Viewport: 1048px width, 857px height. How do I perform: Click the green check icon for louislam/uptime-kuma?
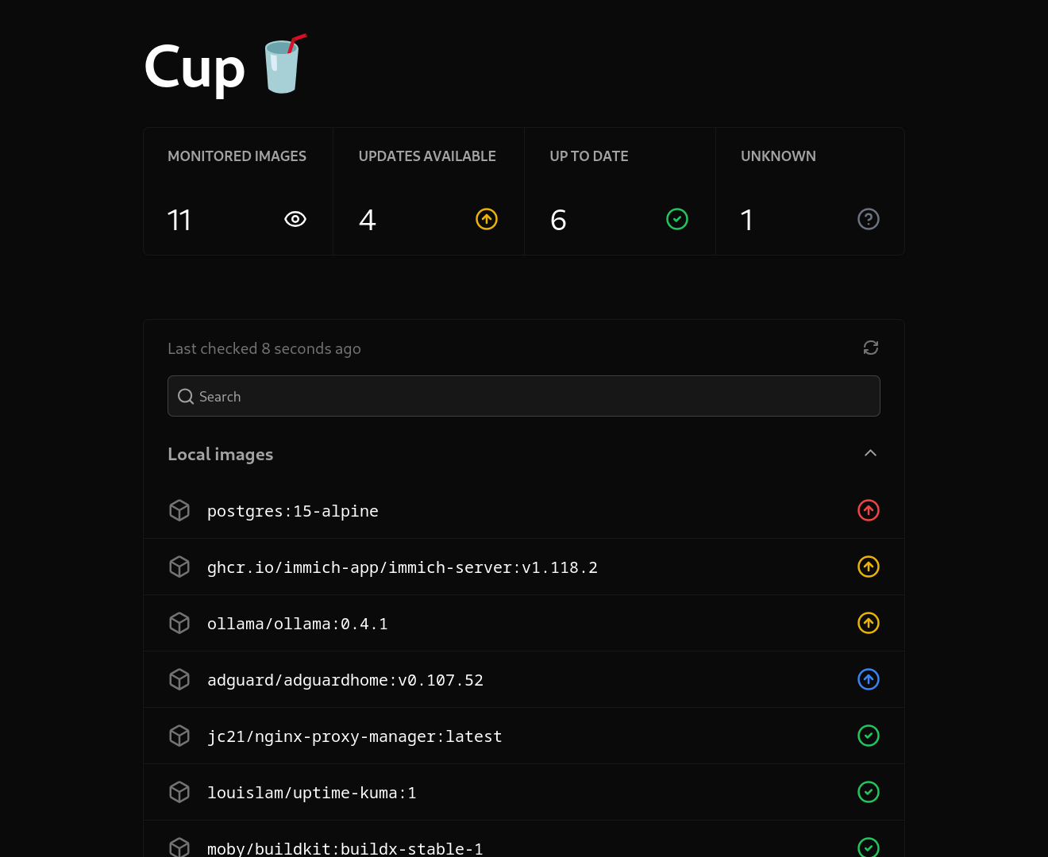click(x=869, y=792)
